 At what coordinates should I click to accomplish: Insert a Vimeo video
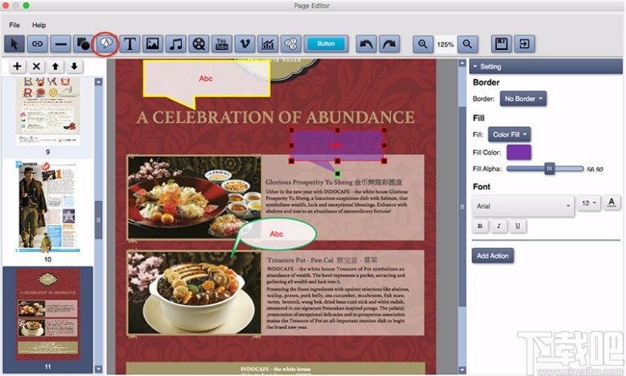245,44
